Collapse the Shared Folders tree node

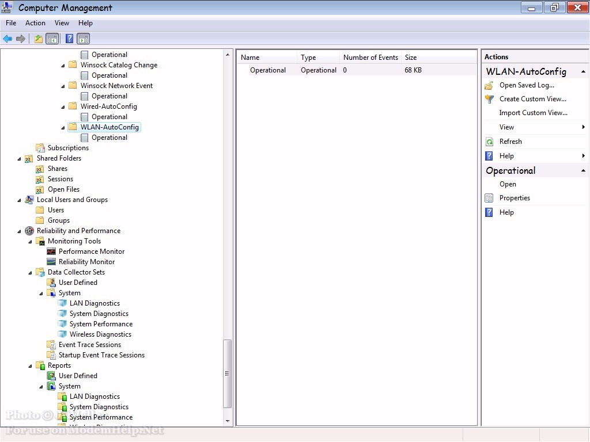click(19, 159)
